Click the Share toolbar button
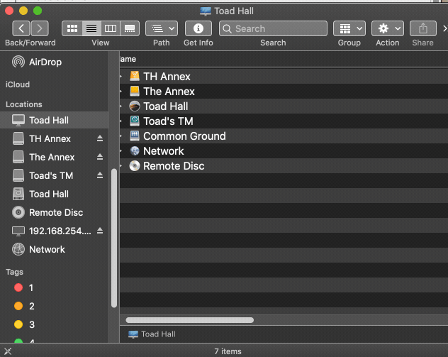Screen dimensions: 448x357 (x=423, y=28)
